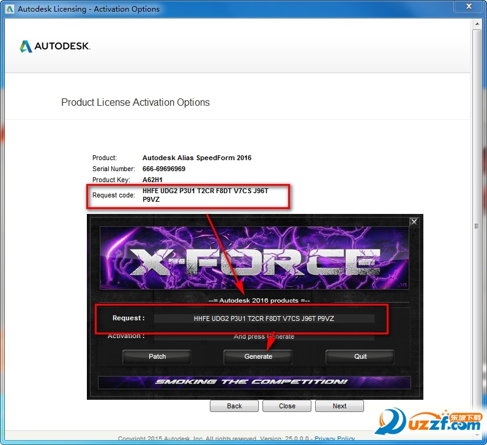Click the Autodesk logo in header

point(55,46)
